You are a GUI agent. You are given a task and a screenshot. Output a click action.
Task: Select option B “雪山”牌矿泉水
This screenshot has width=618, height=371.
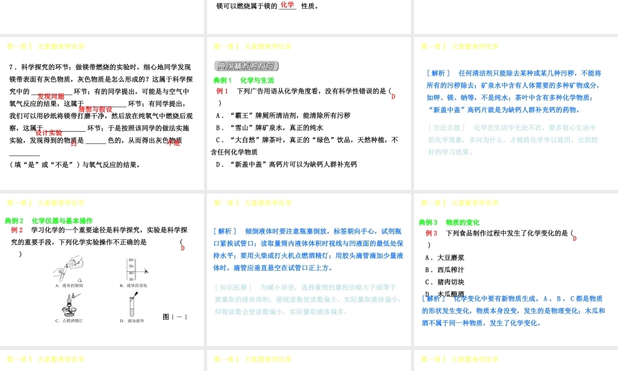coord(269,128)
